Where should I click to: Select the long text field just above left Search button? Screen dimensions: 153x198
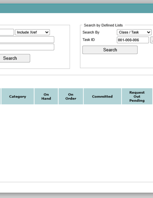27,47
